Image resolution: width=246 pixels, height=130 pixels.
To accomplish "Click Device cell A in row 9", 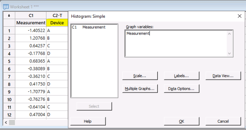I will click(x=57, y=92).
